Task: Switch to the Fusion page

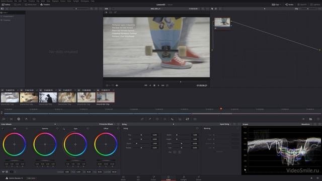Action: pyautogui.click(x=153, y=178)
